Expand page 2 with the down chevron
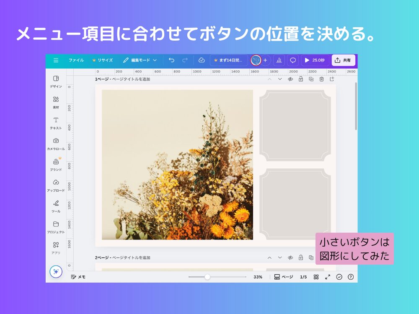419x314 pixels. pos(279,257)
